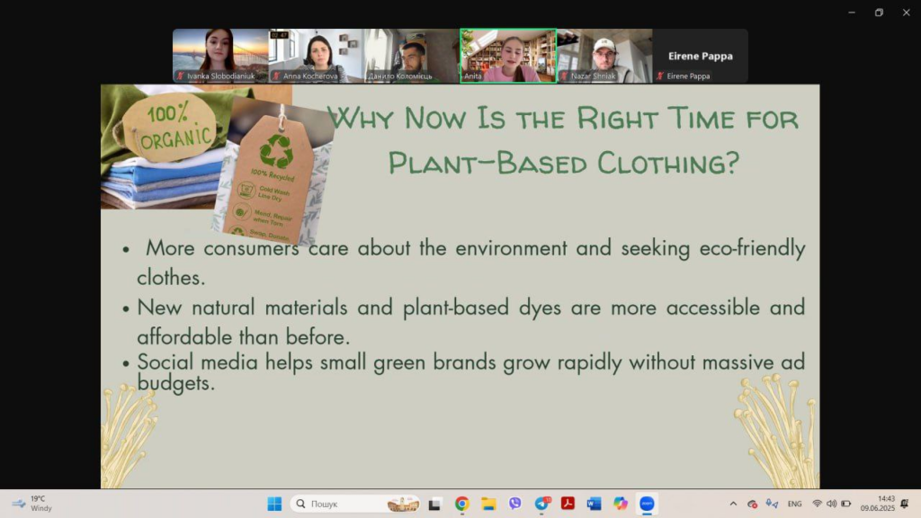The width and height of the screenshot is (921, 518).
Task: Select Ivanka Slobodianiuk's video thumbnail
Action: pos(220,55)
